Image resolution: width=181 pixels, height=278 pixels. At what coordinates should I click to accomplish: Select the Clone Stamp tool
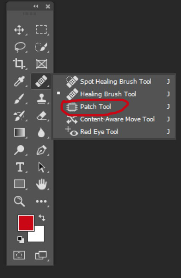41,98
